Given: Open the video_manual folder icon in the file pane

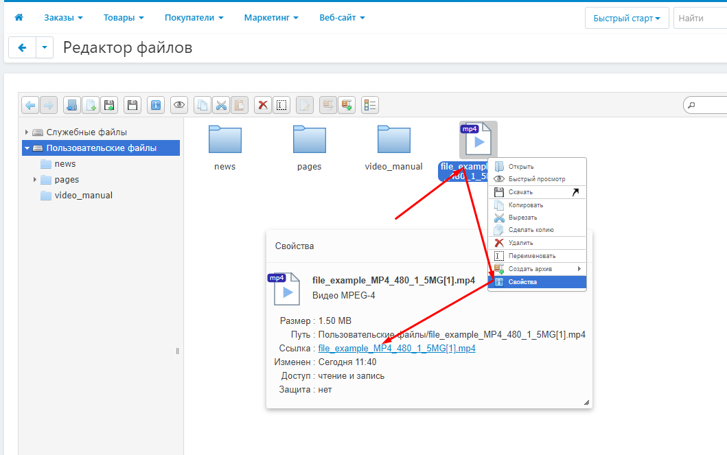Looking at the screenshot, I should point(393,139).
